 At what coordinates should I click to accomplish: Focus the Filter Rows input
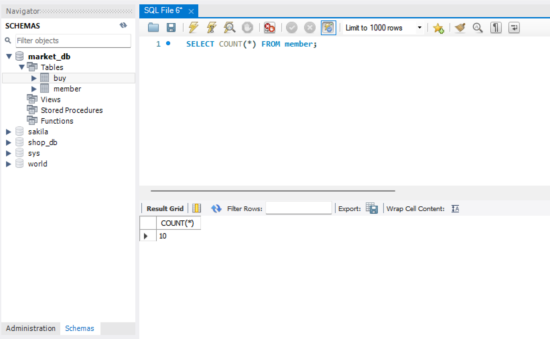[x=298, y=208]
